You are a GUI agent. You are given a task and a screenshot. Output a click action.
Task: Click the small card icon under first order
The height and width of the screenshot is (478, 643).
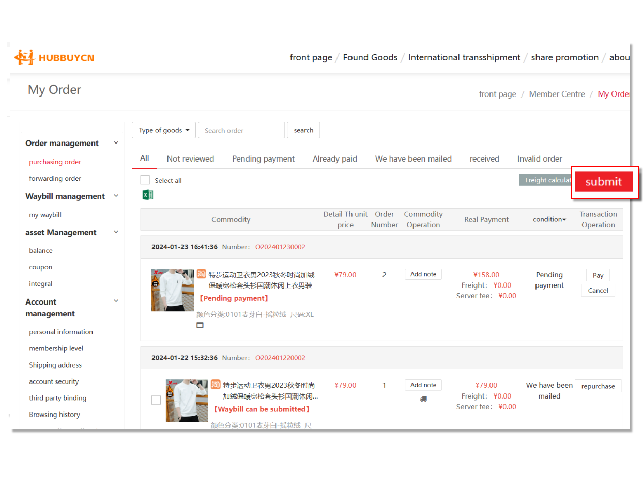tap(200, 325)
